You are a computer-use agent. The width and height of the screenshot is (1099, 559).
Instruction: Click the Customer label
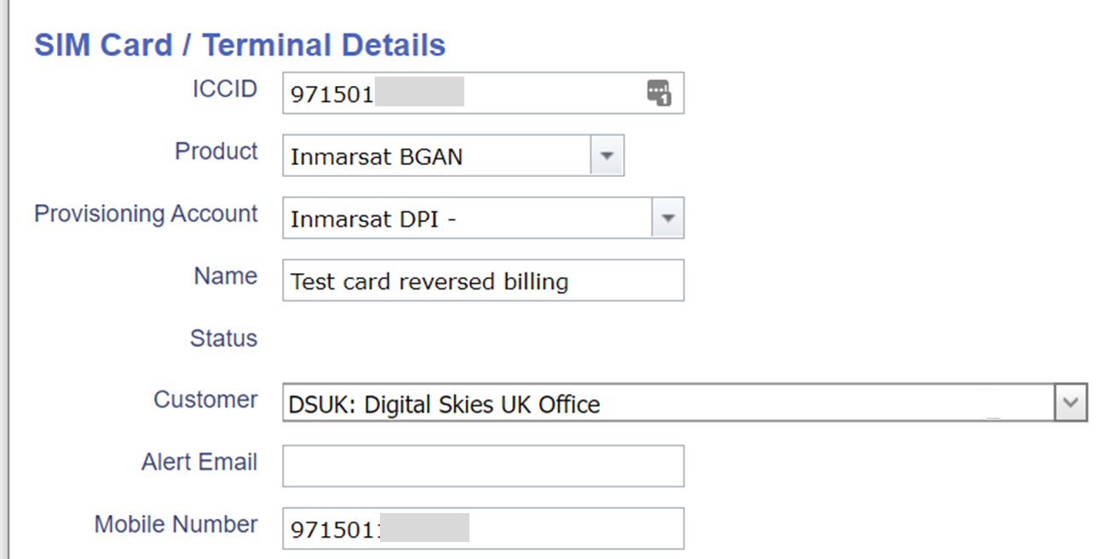205,400
